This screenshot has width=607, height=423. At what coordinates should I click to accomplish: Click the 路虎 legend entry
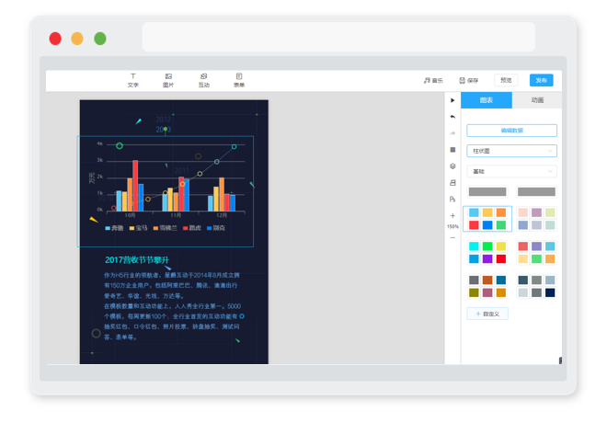tap(192, 228)
